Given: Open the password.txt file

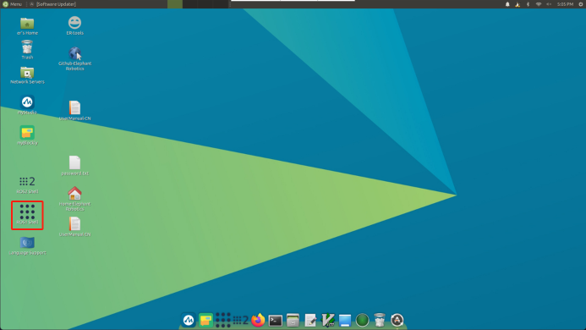Looking at the screenshot, I should (74, 166).
